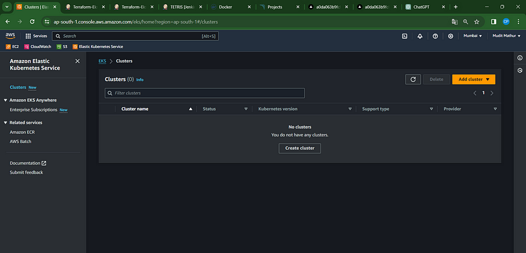
Task: Open the help question mark icon
Action: coord(435,36)
